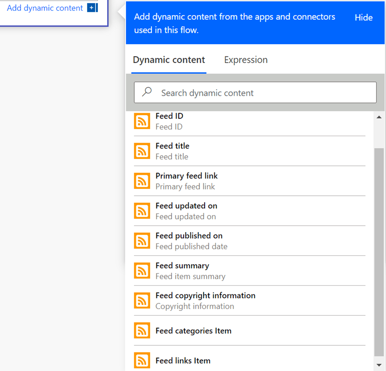Insert the Feed summary dynamic content text
The width and height of the screenshot is (386, 371).
(x=182, y=266)
